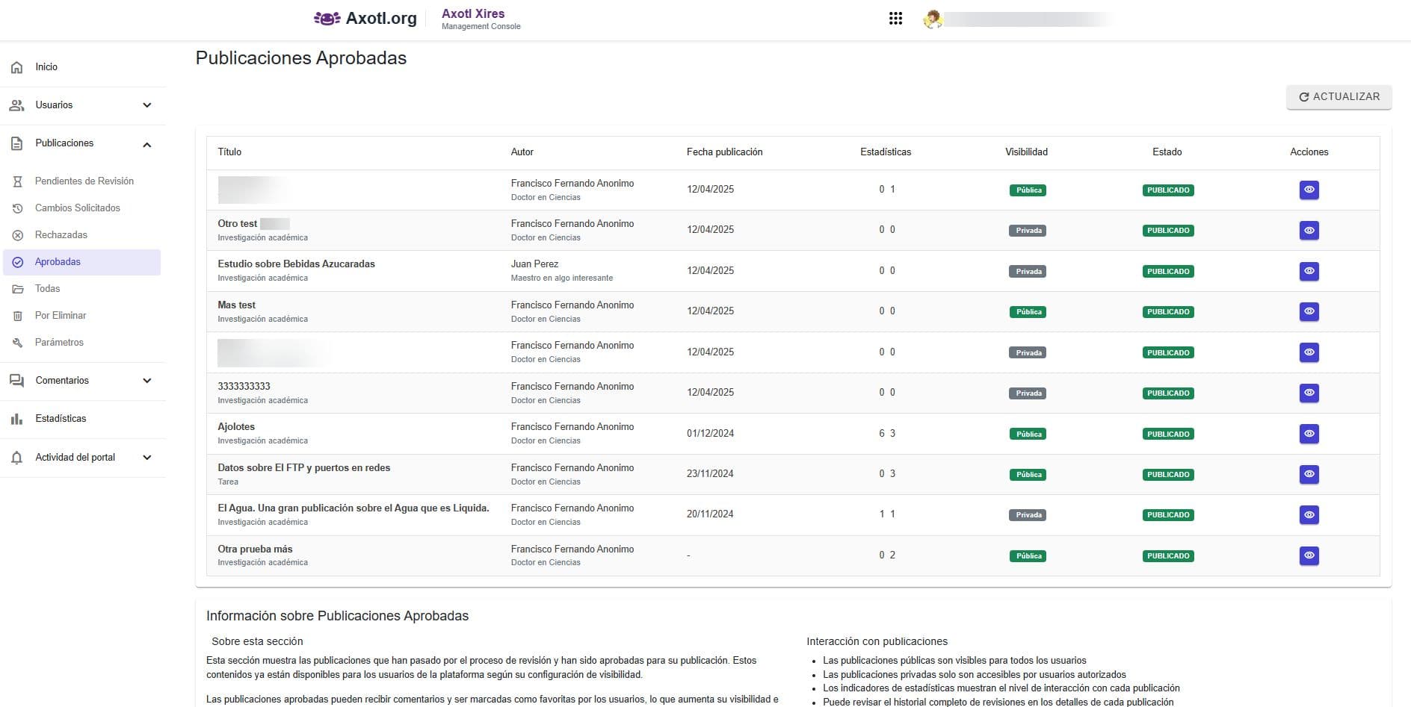Collapse the Publicaciones sidebar section
This screenshot has width=1411, height=707.
[147, 144]
